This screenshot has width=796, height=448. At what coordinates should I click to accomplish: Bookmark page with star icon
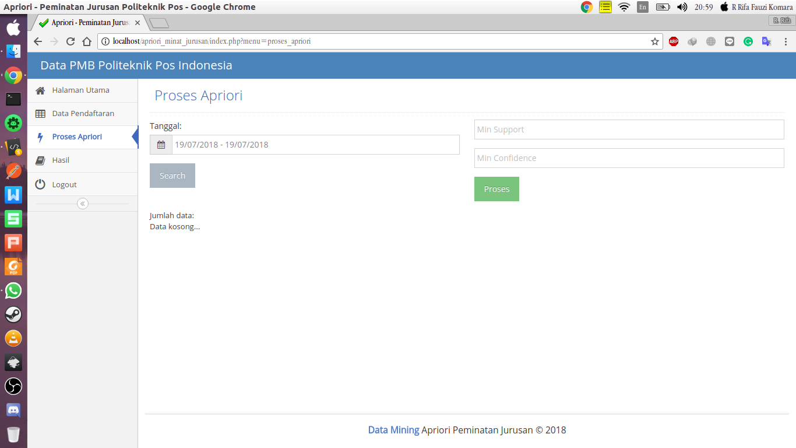[655, 41]
